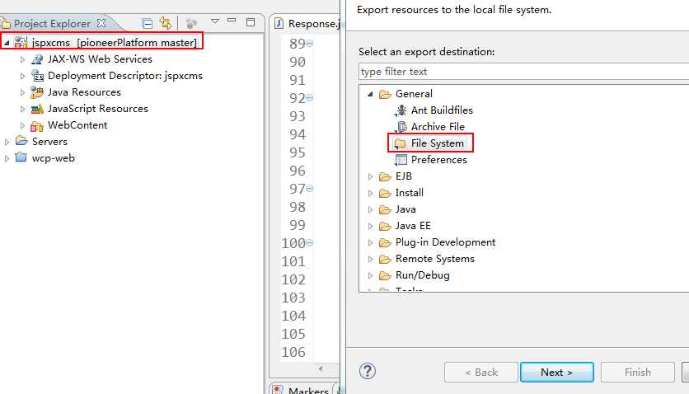Select 'Java Resources' label
Image resolution: width=689 pixels, height=394 pixels.
tap(84, 92)
